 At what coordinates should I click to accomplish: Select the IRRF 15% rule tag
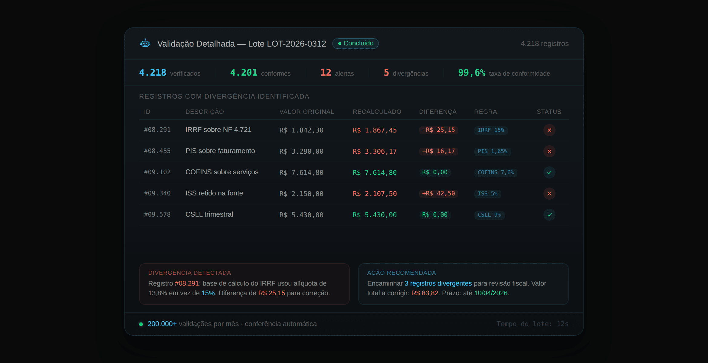tap(491, 130)
